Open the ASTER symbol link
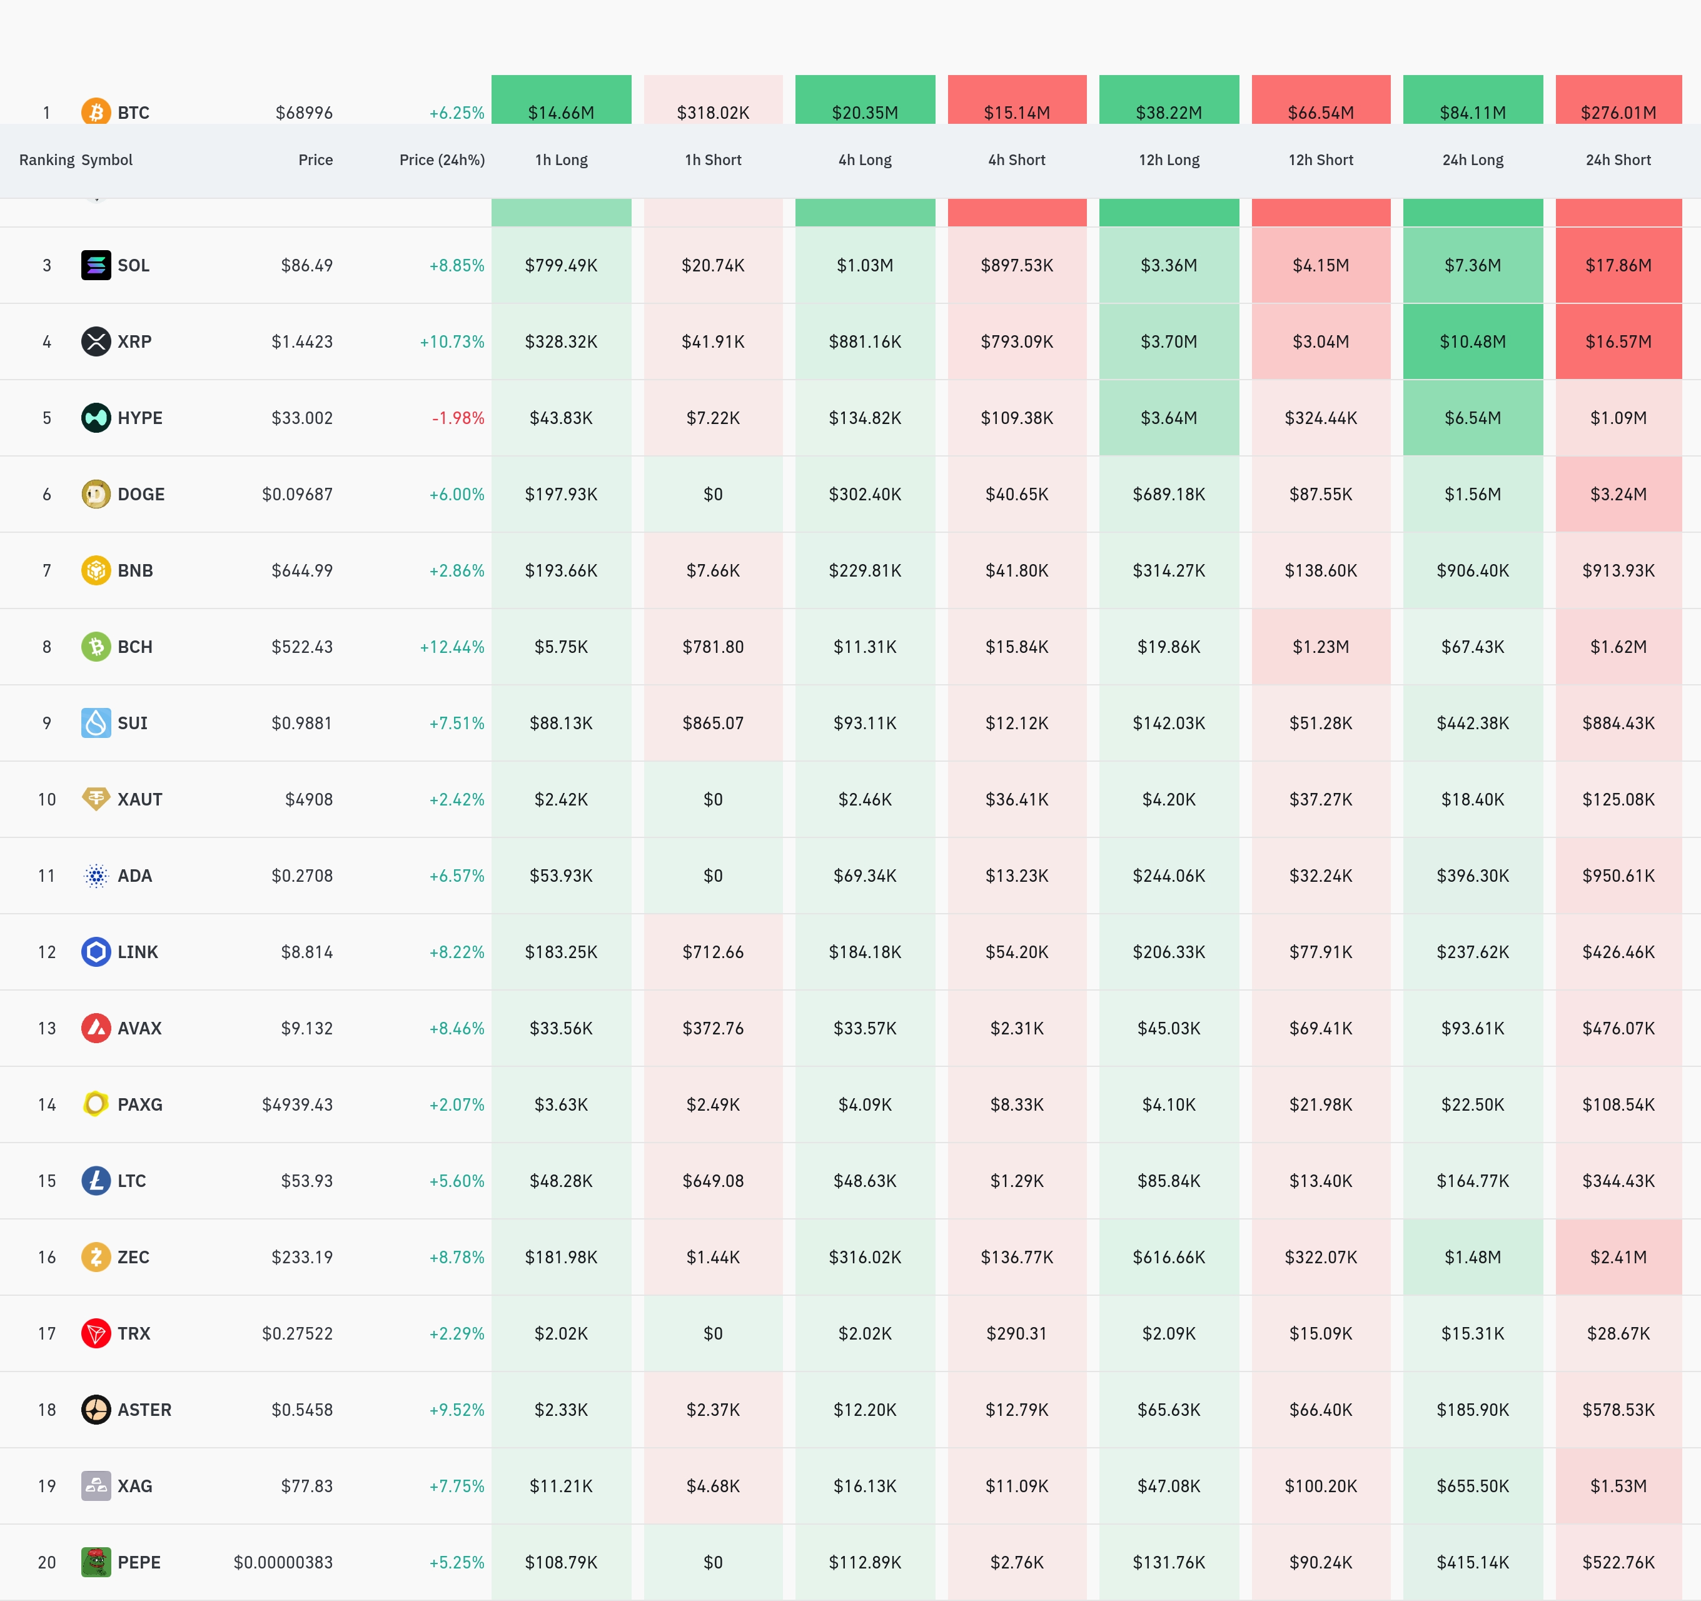Image resolution: width=1701 pixels, height=1601 pixels. pyautogui.click(x=144, y=1410)
